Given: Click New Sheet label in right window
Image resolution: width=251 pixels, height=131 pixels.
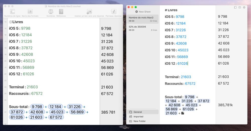Looking at the screenshot, I should (145, 12).
